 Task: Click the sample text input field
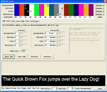coord(20,88)
